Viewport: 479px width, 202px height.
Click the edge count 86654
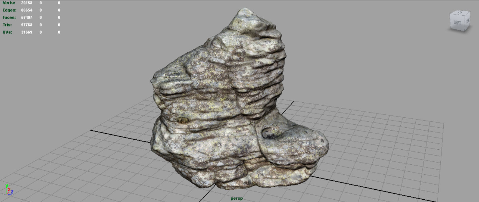[x=27, y=10]
